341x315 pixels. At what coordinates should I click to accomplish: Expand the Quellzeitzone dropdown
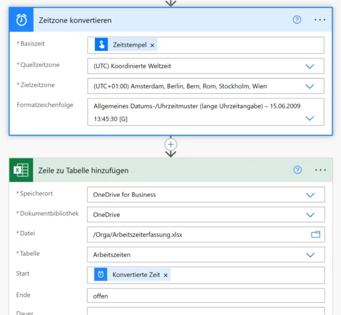[x=310, y=66]
